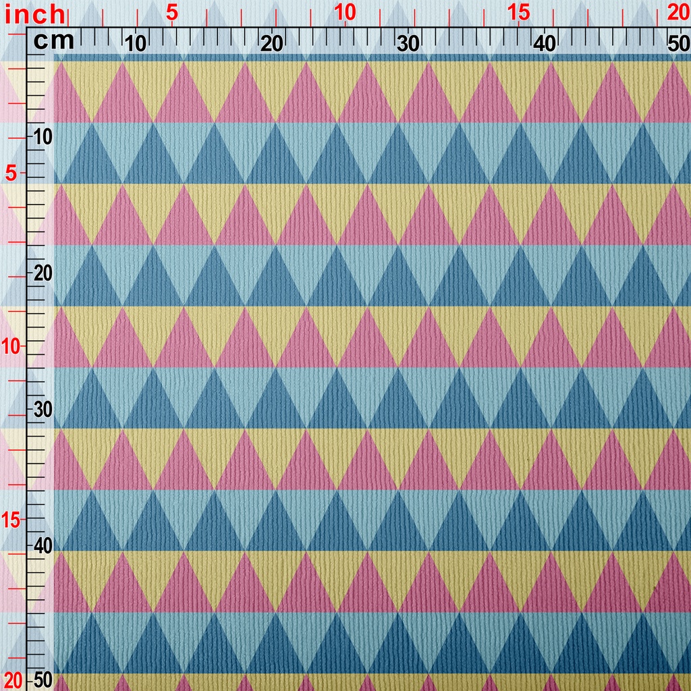
Task: Click the 40 cm label on horizontal ruler
Action: 545,44
